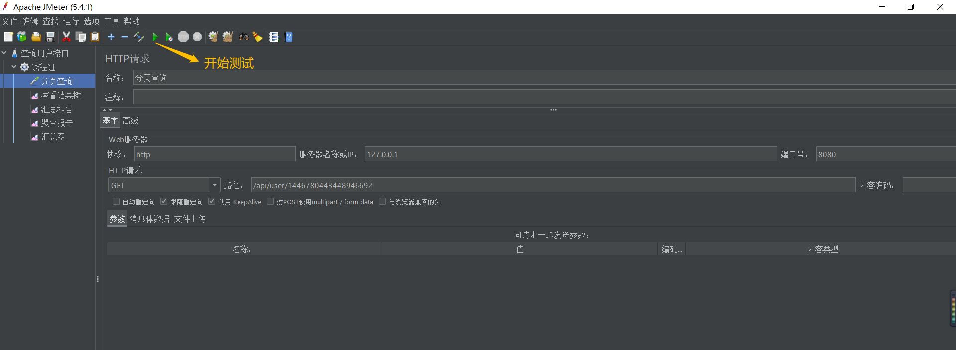Open the Function Helper list icon
This screenshot has width=956, height=350.
tap(274, 37)
